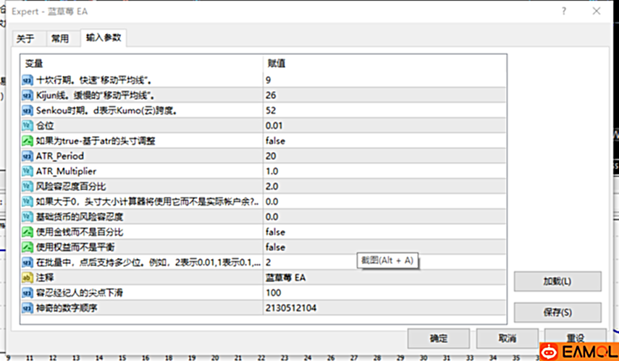The height and width of the screenshot is (361, 619).
Task: Click the string icon beside 注释
Action: click(x=28, y=278)
